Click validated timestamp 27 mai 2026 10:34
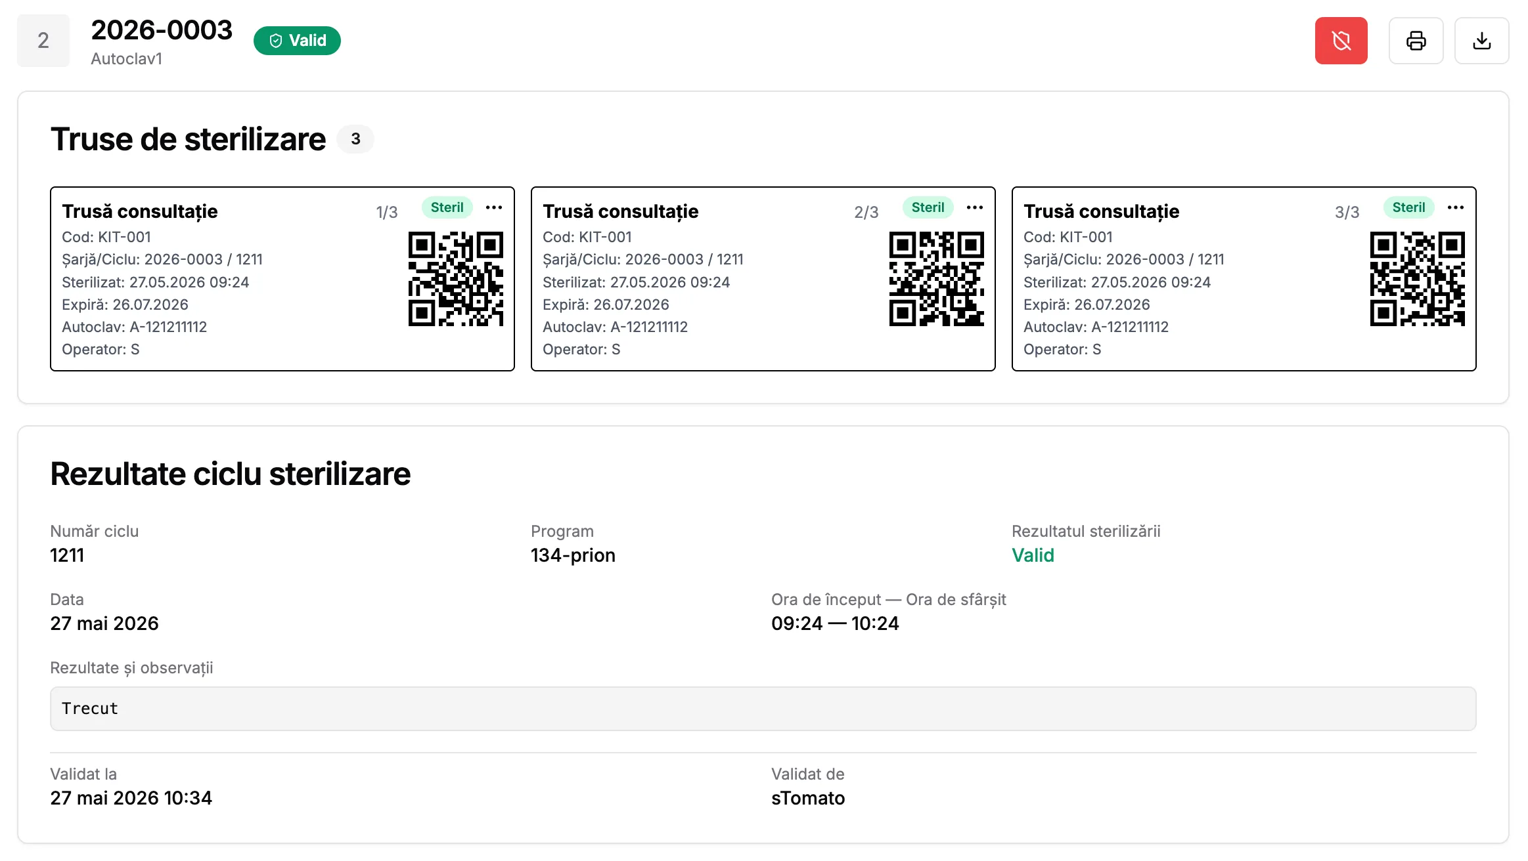 click(131, 798)
